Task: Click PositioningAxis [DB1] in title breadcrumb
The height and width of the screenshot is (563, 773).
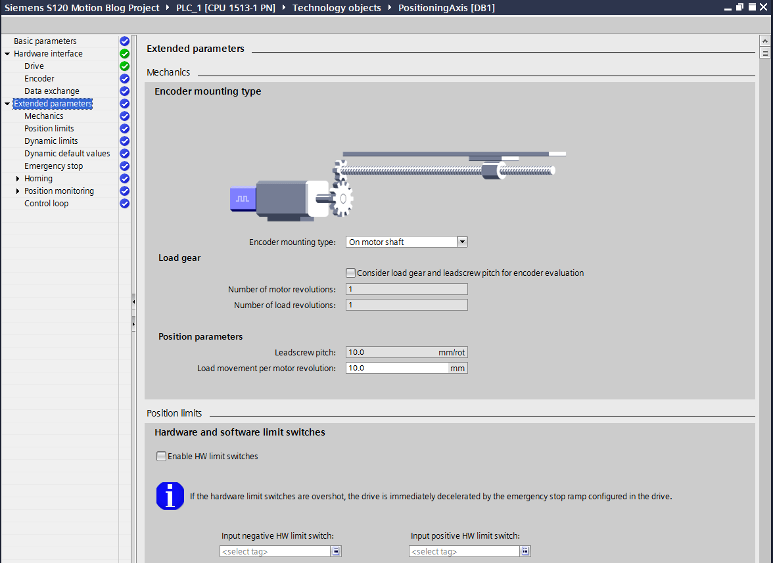Action: point(447,8)
